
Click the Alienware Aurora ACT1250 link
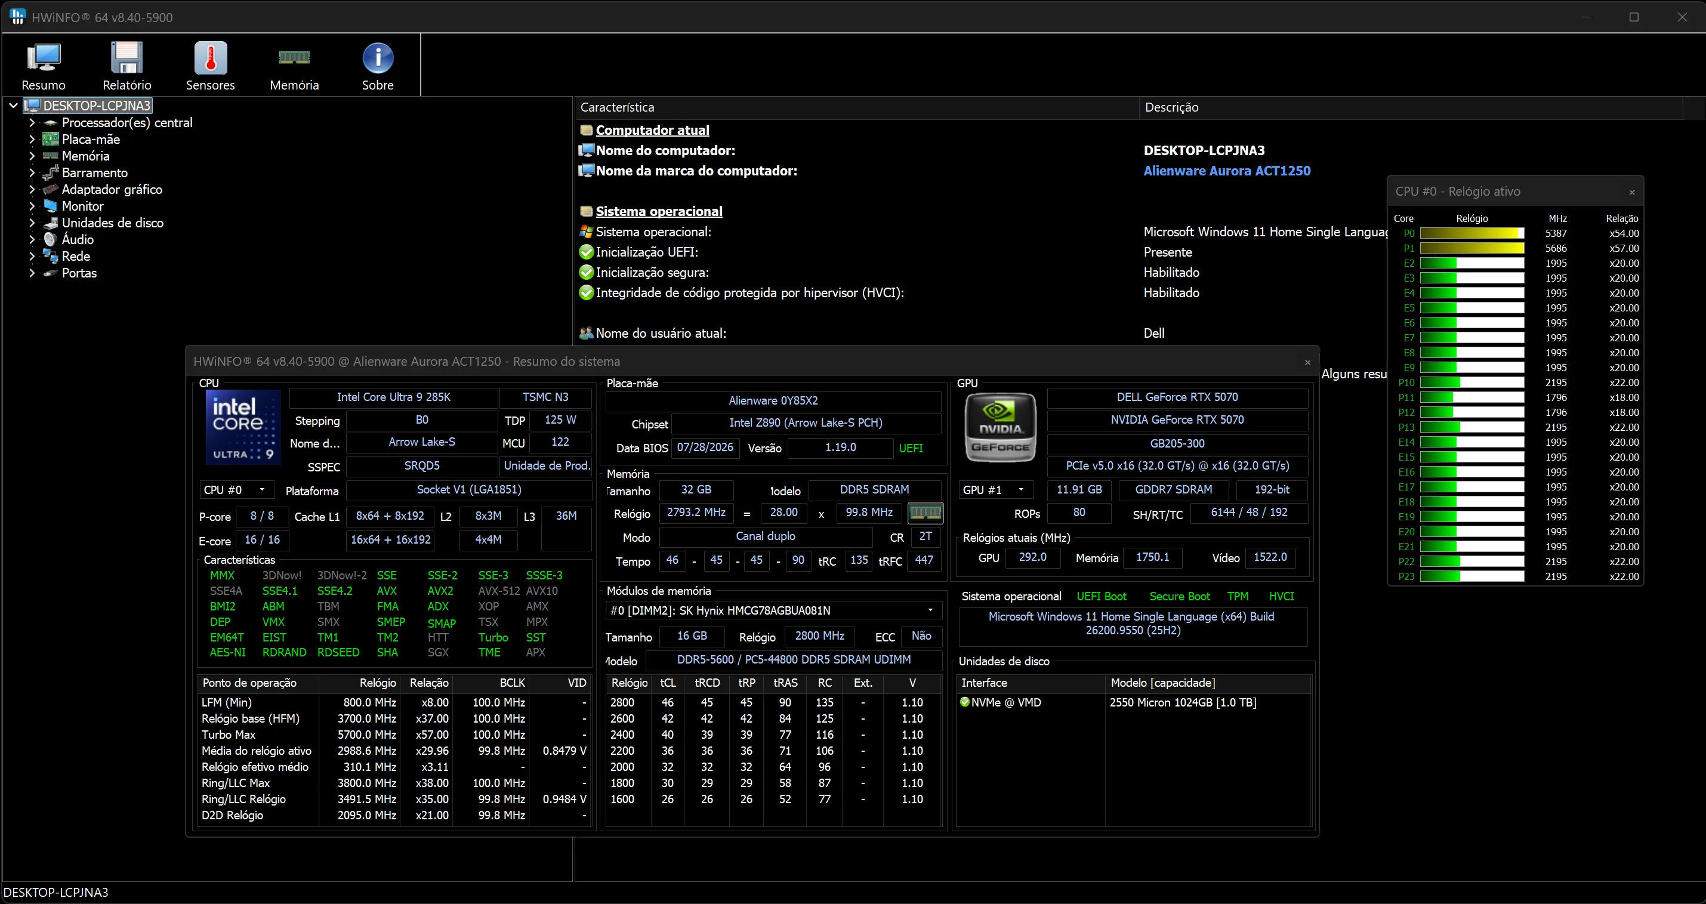pos(1226,171)
